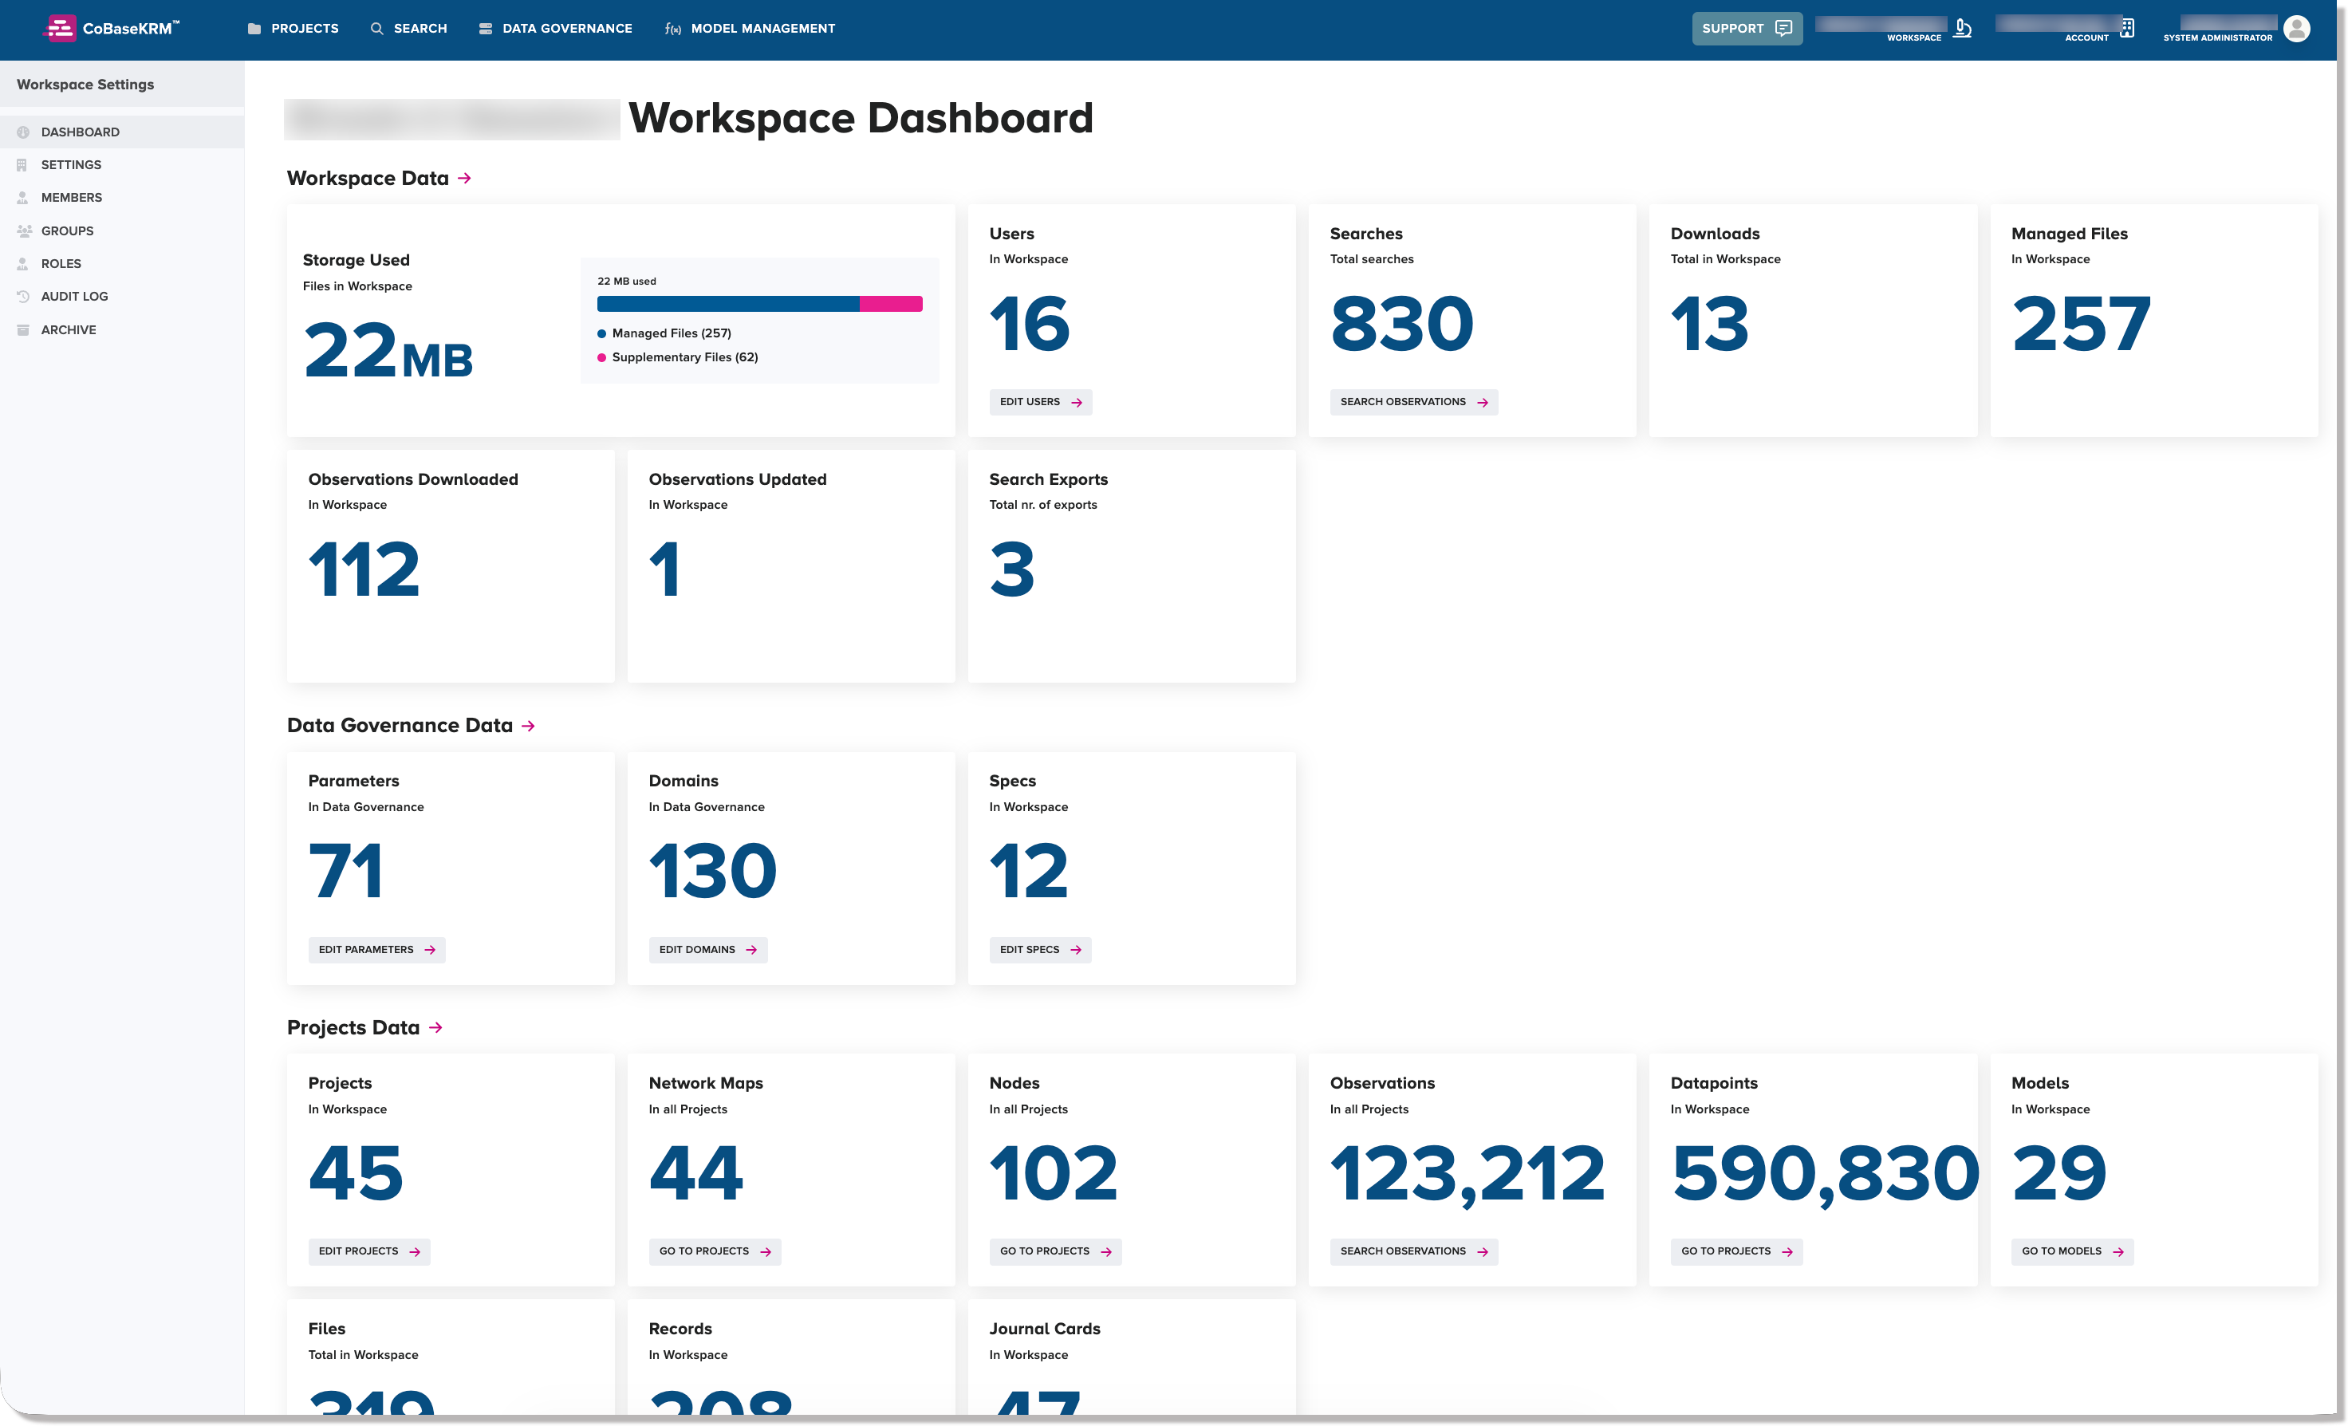The height and width of the screenshot is (1426, 2348).
Task: Open Groups in the sidebar
Action: pyautogui.click(x=122, y=230)
